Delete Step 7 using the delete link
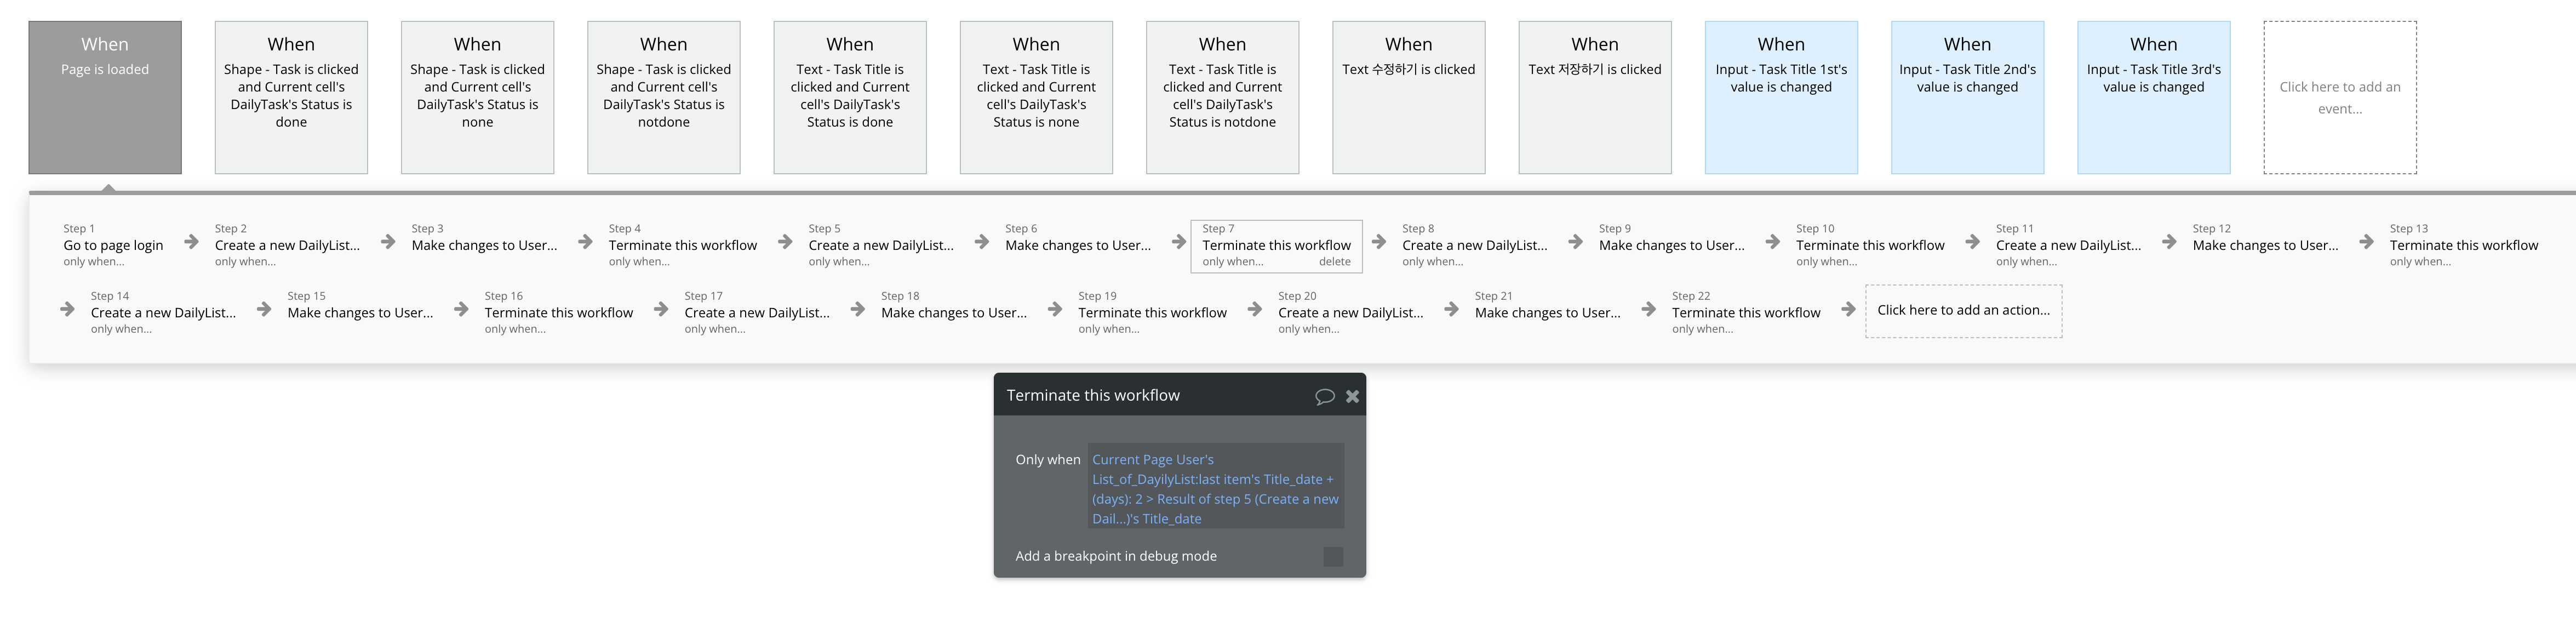 tap(1334, 262)
